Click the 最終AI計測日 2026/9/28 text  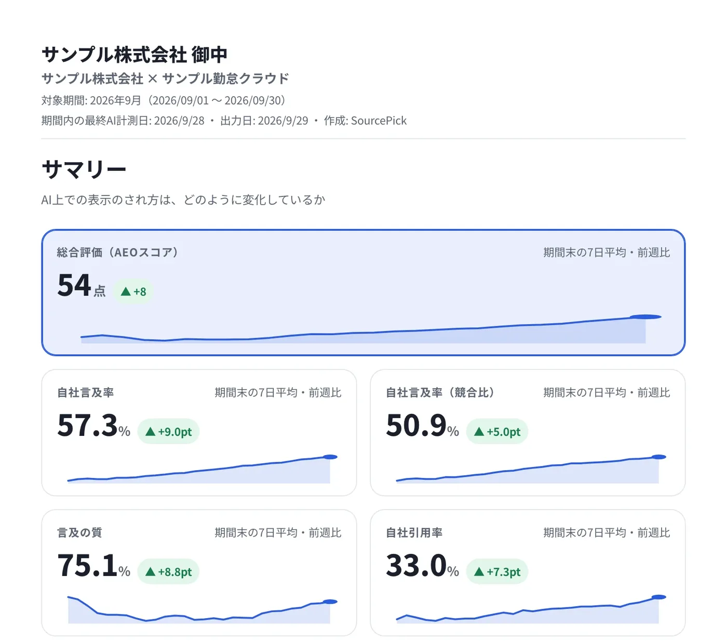tap(123, 121)
